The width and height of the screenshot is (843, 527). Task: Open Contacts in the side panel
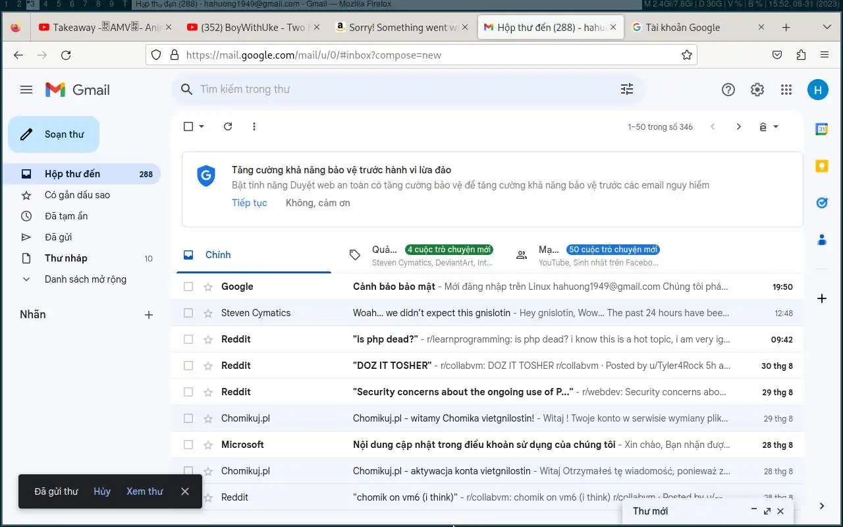coord(822,240)
